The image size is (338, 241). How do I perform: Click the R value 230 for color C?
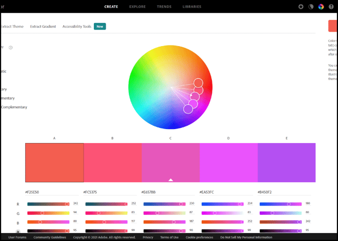(x=192, y=204)
